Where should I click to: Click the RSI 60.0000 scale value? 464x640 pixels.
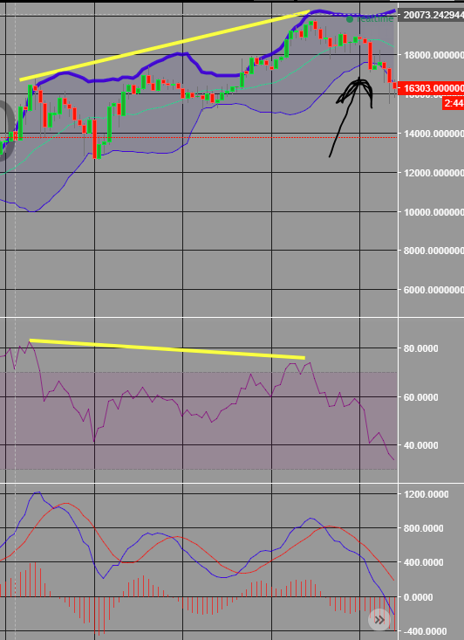pyautogui.click(x=420, y=397)
